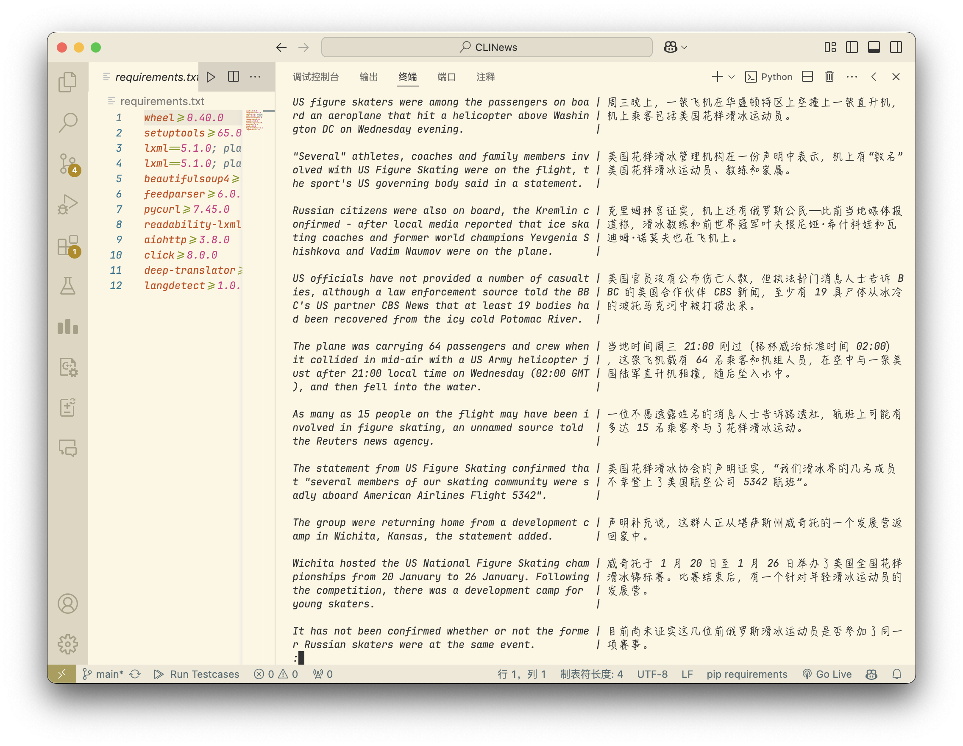
Task: Open the Explorer view in activity bar
Action: click(x=67, y=82)
